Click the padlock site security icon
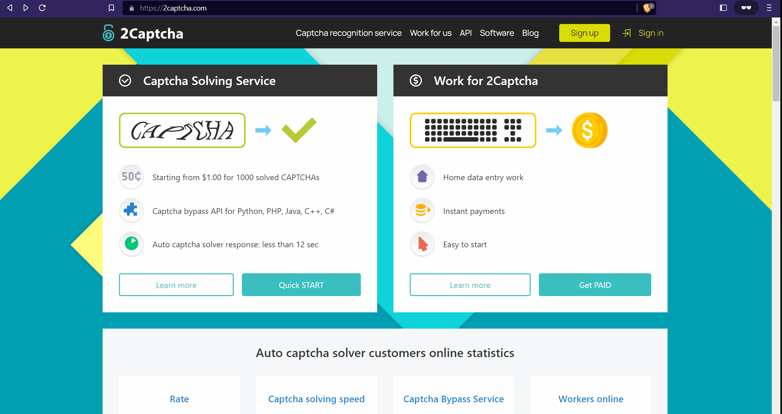This screenshot has height=414, width=782. pyautogui.click(x=132, y=8)
